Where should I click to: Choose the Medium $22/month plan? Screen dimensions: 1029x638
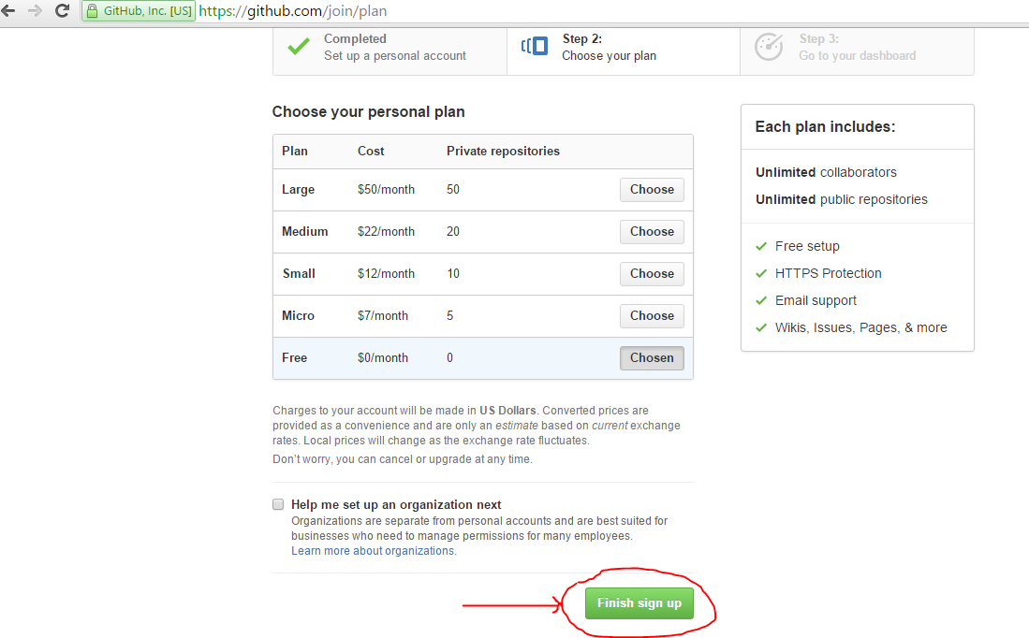click(652, 231)
